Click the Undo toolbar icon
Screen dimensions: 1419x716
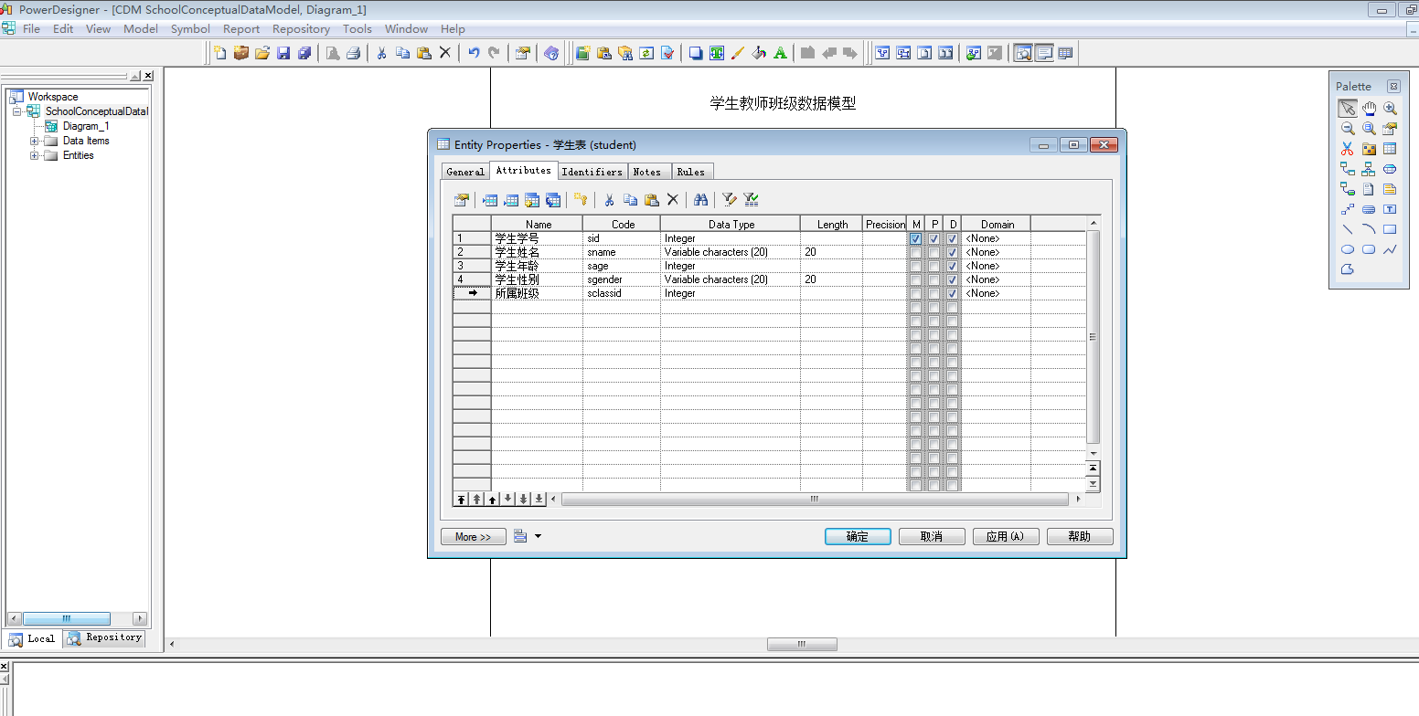(x=474, y=53)
